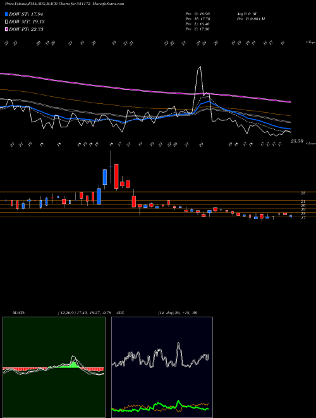Click the 'ADX' indicator heading
This screenshot has height=418, width=316.
click(x=120, y=313)
